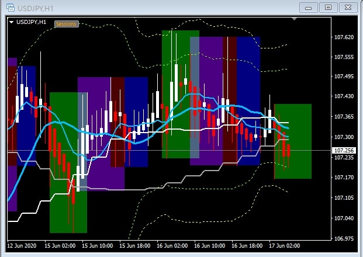Click the Sessions label button
This screenshot has width=363, height=257.
pos(65,24)
